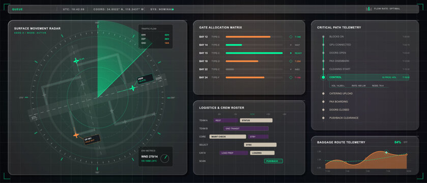Click the Doors Closed timeline node
This screenshot has height=183, width=427.
pyautogui.click(x=323, y=110)
